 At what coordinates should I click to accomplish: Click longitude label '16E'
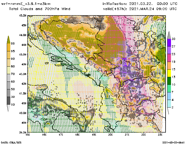click(44, 135)
